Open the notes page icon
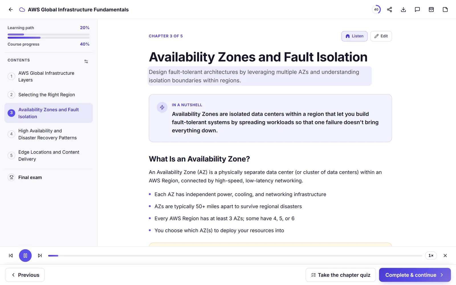This screenshot has height=285, width=456. tap(445, 9)
